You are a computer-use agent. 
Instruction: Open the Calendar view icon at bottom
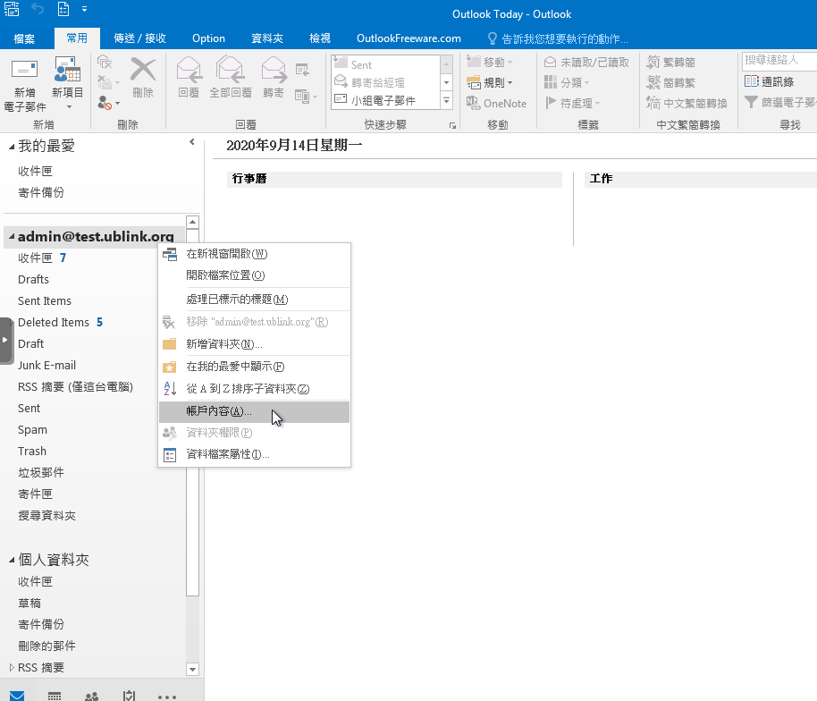[x=55, y=696]
